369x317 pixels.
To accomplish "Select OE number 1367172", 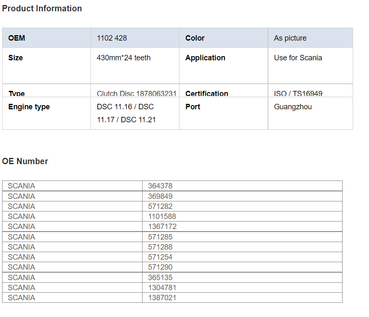I will 162,227.
